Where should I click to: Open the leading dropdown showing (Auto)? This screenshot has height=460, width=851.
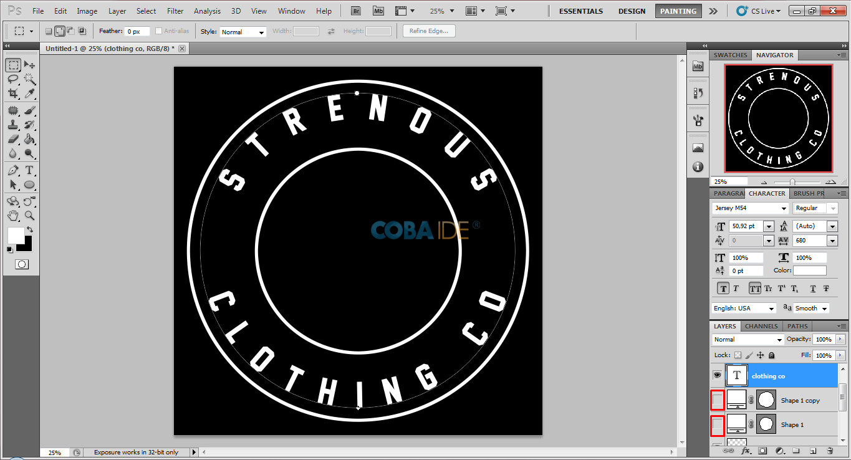pyautogui.click(x=832, y=226)
